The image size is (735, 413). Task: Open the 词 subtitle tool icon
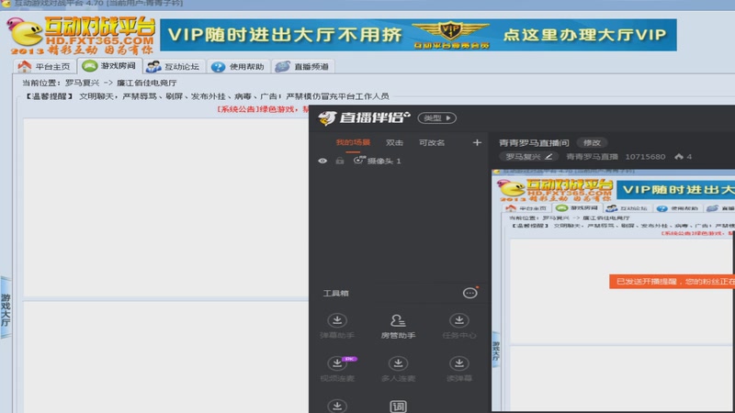coord(398,406)
